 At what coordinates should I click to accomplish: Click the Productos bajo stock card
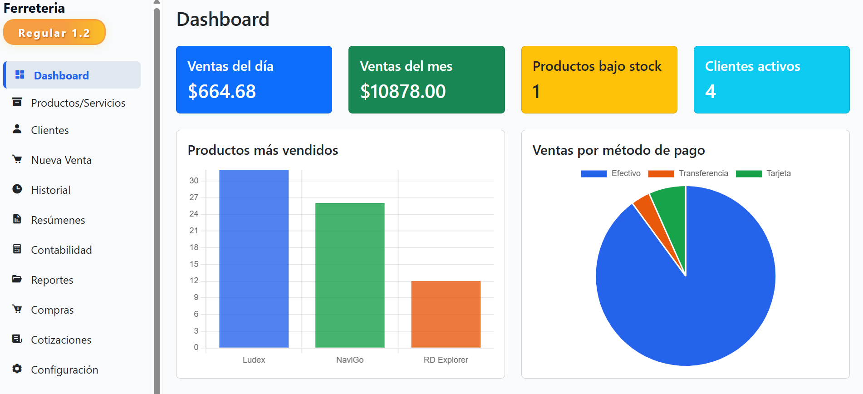[x=599, y=79]
